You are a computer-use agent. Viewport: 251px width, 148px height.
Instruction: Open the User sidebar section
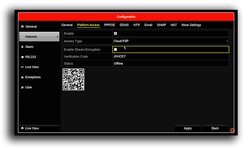[39, 87]
